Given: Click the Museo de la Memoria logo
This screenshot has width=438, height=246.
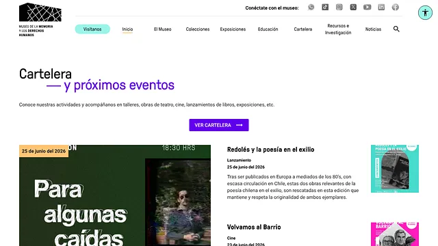Looking at the screenshot, I should [40, 20].
